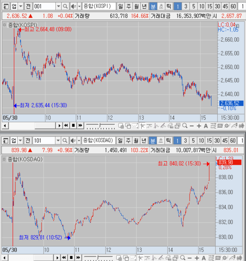Open the dropdown arrow beside KOSPI speaker icon

[79, 6]
